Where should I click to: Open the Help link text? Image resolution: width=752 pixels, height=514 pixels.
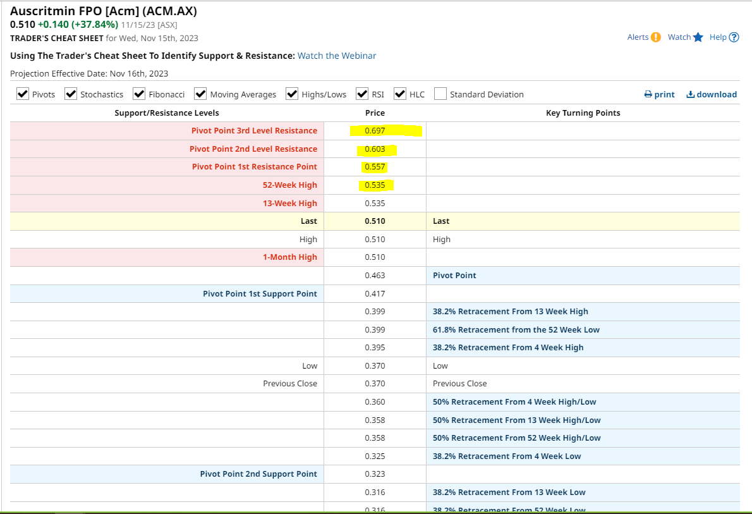[x=718, y=37]
